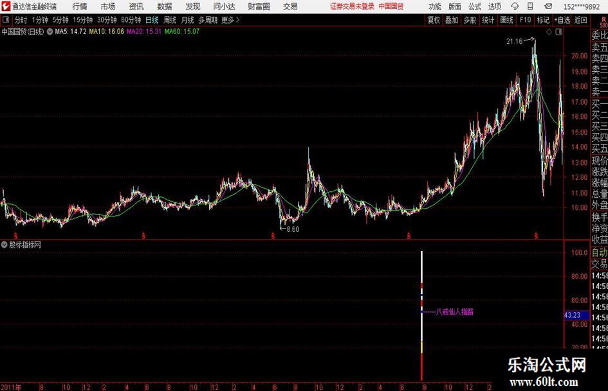608x391 pixels.
Task: Click the 统计 statistics button
Action: pyautogui.click(x=488, y=20)
